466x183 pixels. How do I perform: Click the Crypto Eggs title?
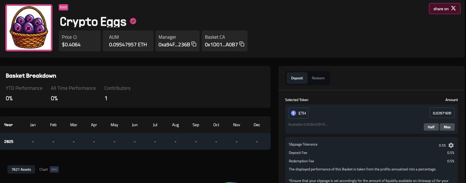[93, 22]
